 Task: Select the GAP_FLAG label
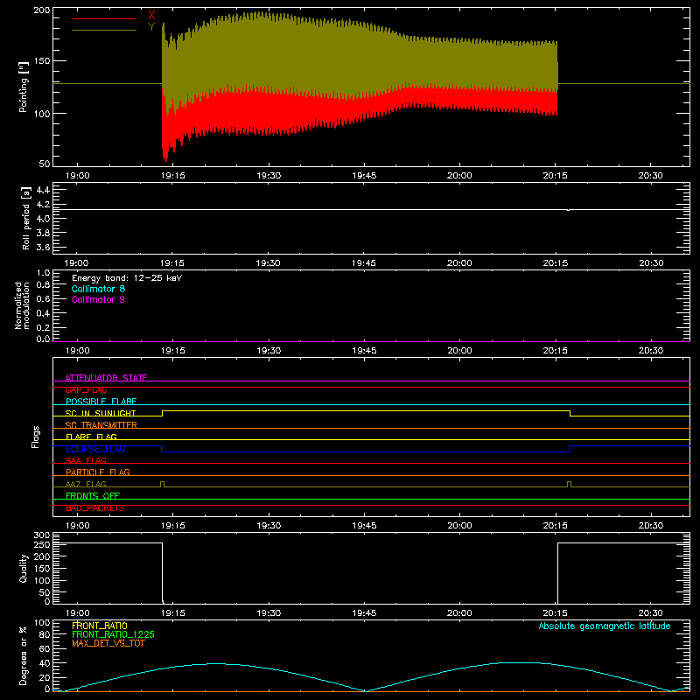[x=86, y=389]
